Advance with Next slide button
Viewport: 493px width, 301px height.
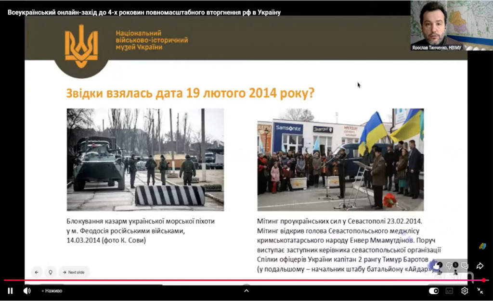(x=74, y=272)
